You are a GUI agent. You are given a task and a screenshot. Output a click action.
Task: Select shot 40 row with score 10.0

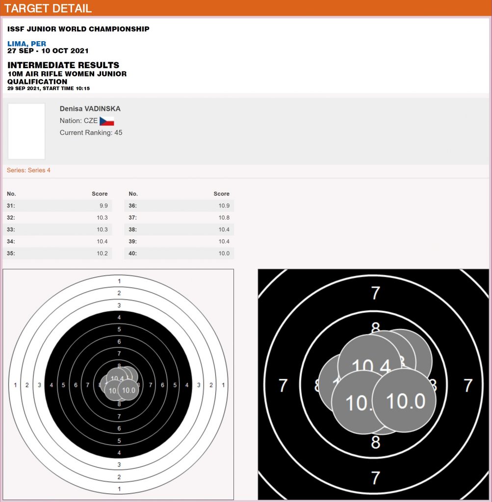pos(179,253)
